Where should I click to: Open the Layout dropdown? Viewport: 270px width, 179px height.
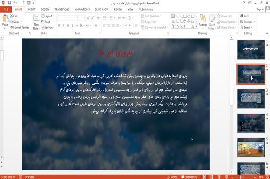[x=48, y=16]
